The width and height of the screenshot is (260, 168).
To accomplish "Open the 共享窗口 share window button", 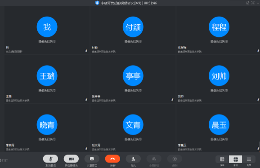I will pos(92,159).
